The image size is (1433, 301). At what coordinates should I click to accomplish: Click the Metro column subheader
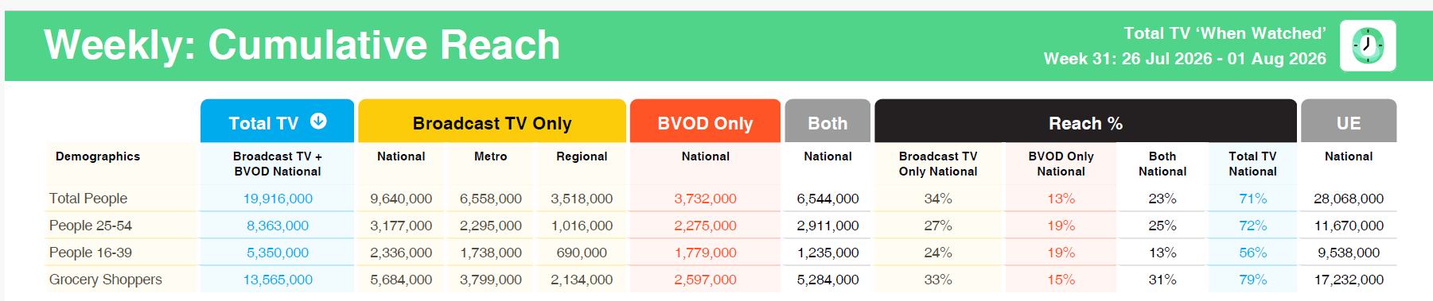pyautogui.click(x=491, y=156)
